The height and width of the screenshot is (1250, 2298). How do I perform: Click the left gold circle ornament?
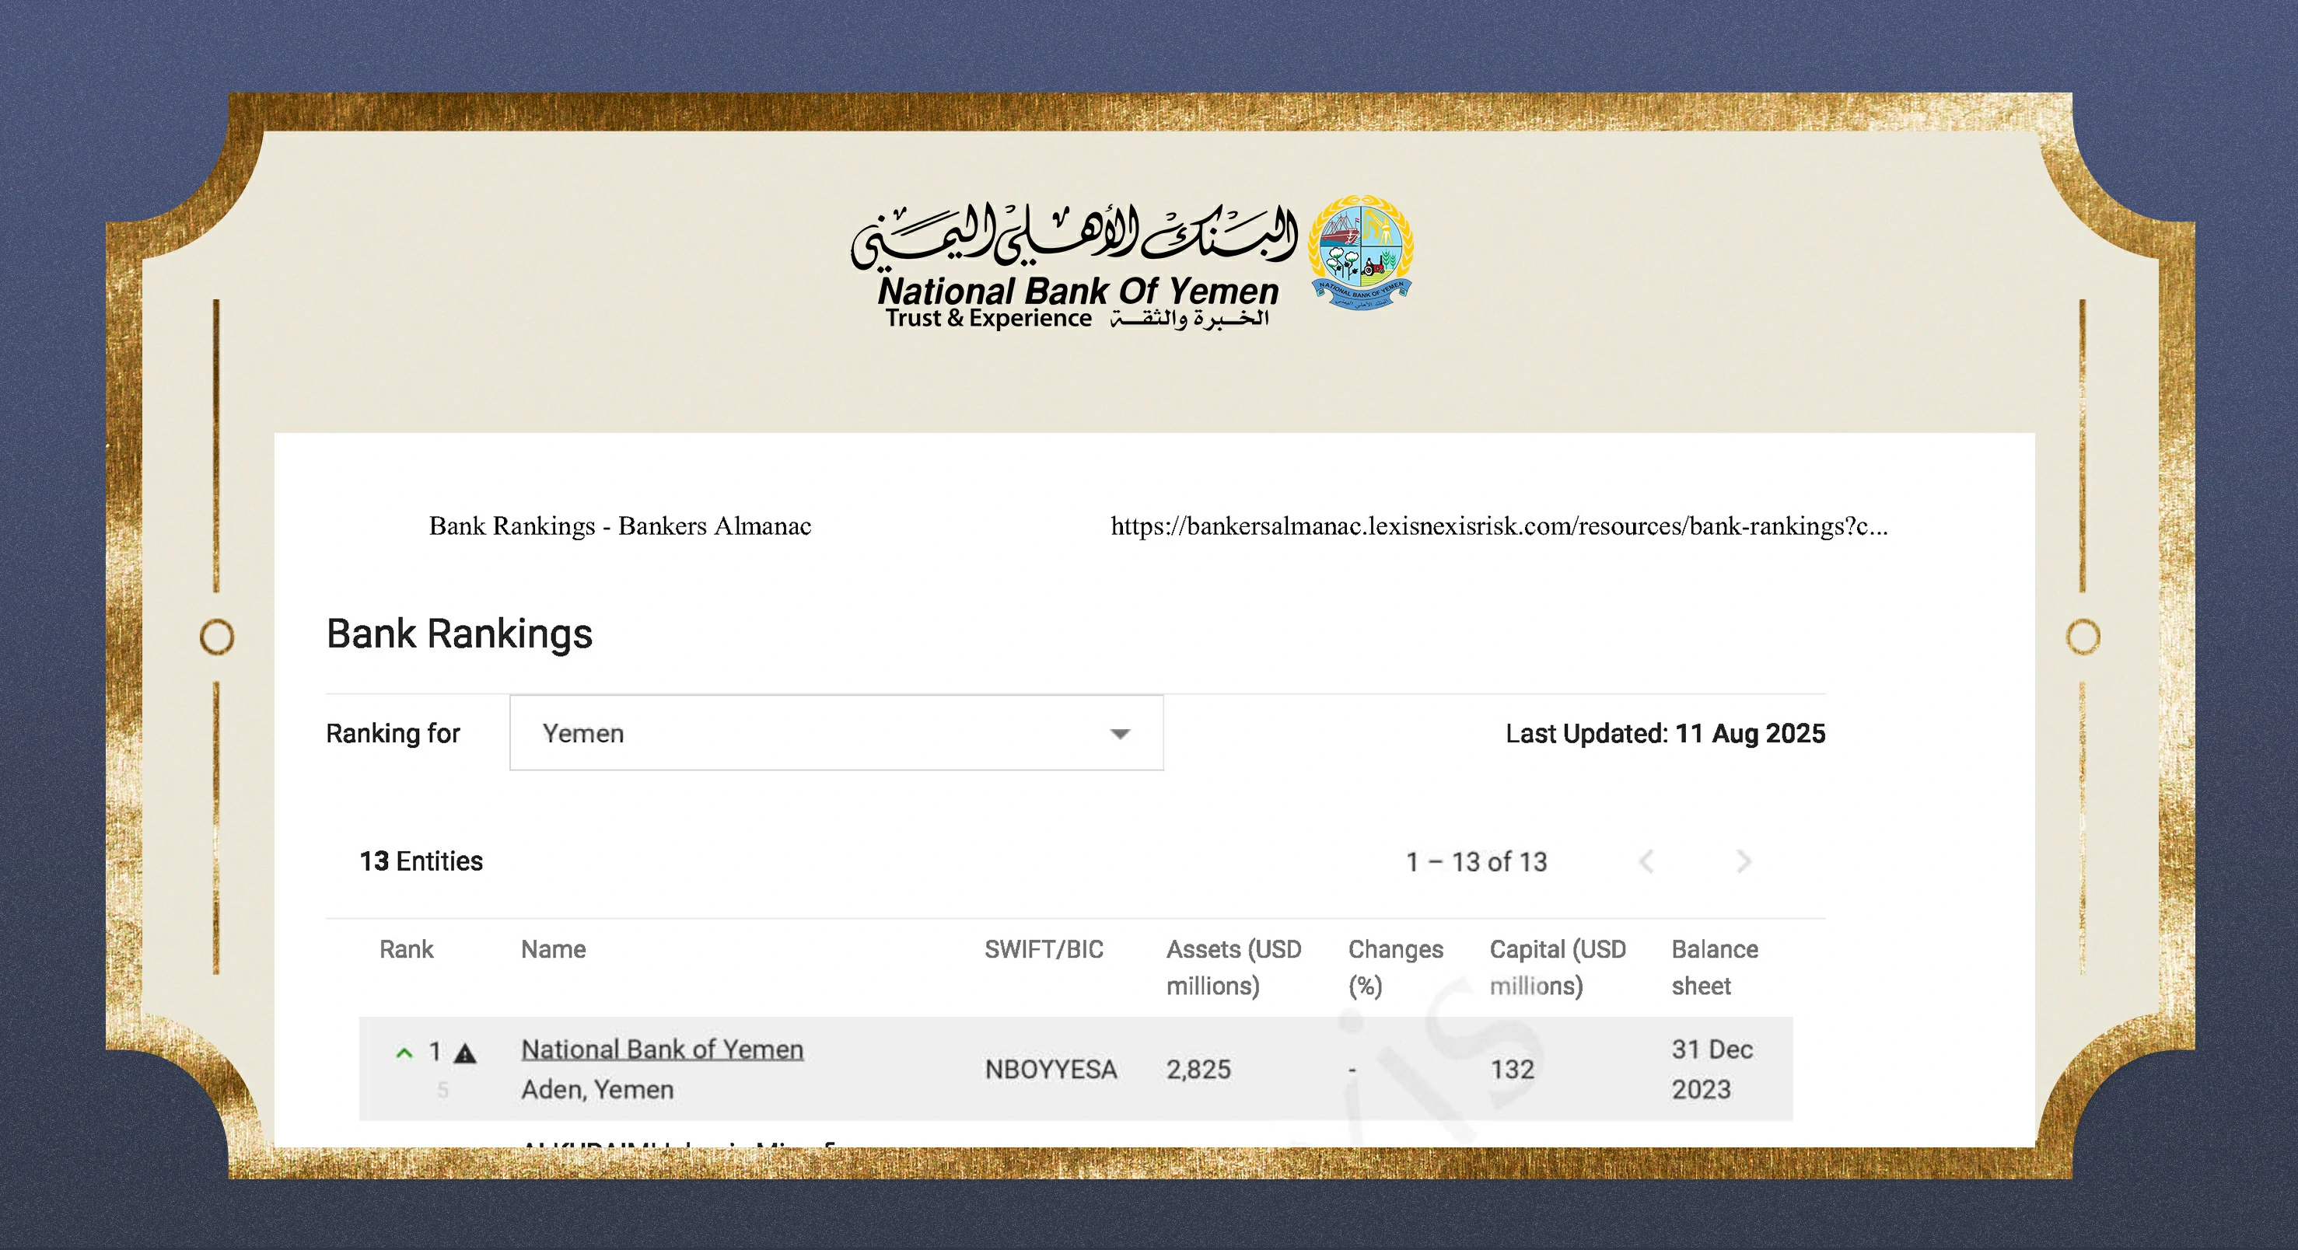coord(217,637)
